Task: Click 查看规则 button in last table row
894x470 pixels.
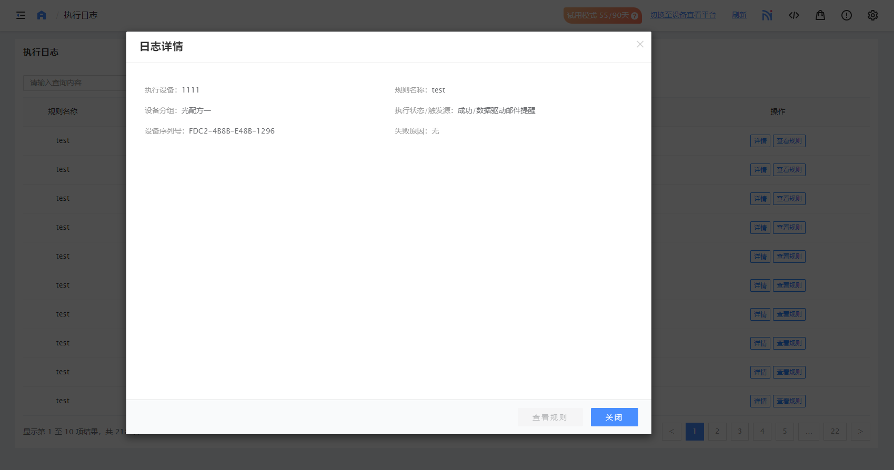Action: 789,401
